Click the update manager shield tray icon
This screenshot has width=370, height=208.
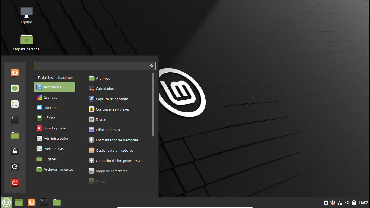[x=333, y=203]
